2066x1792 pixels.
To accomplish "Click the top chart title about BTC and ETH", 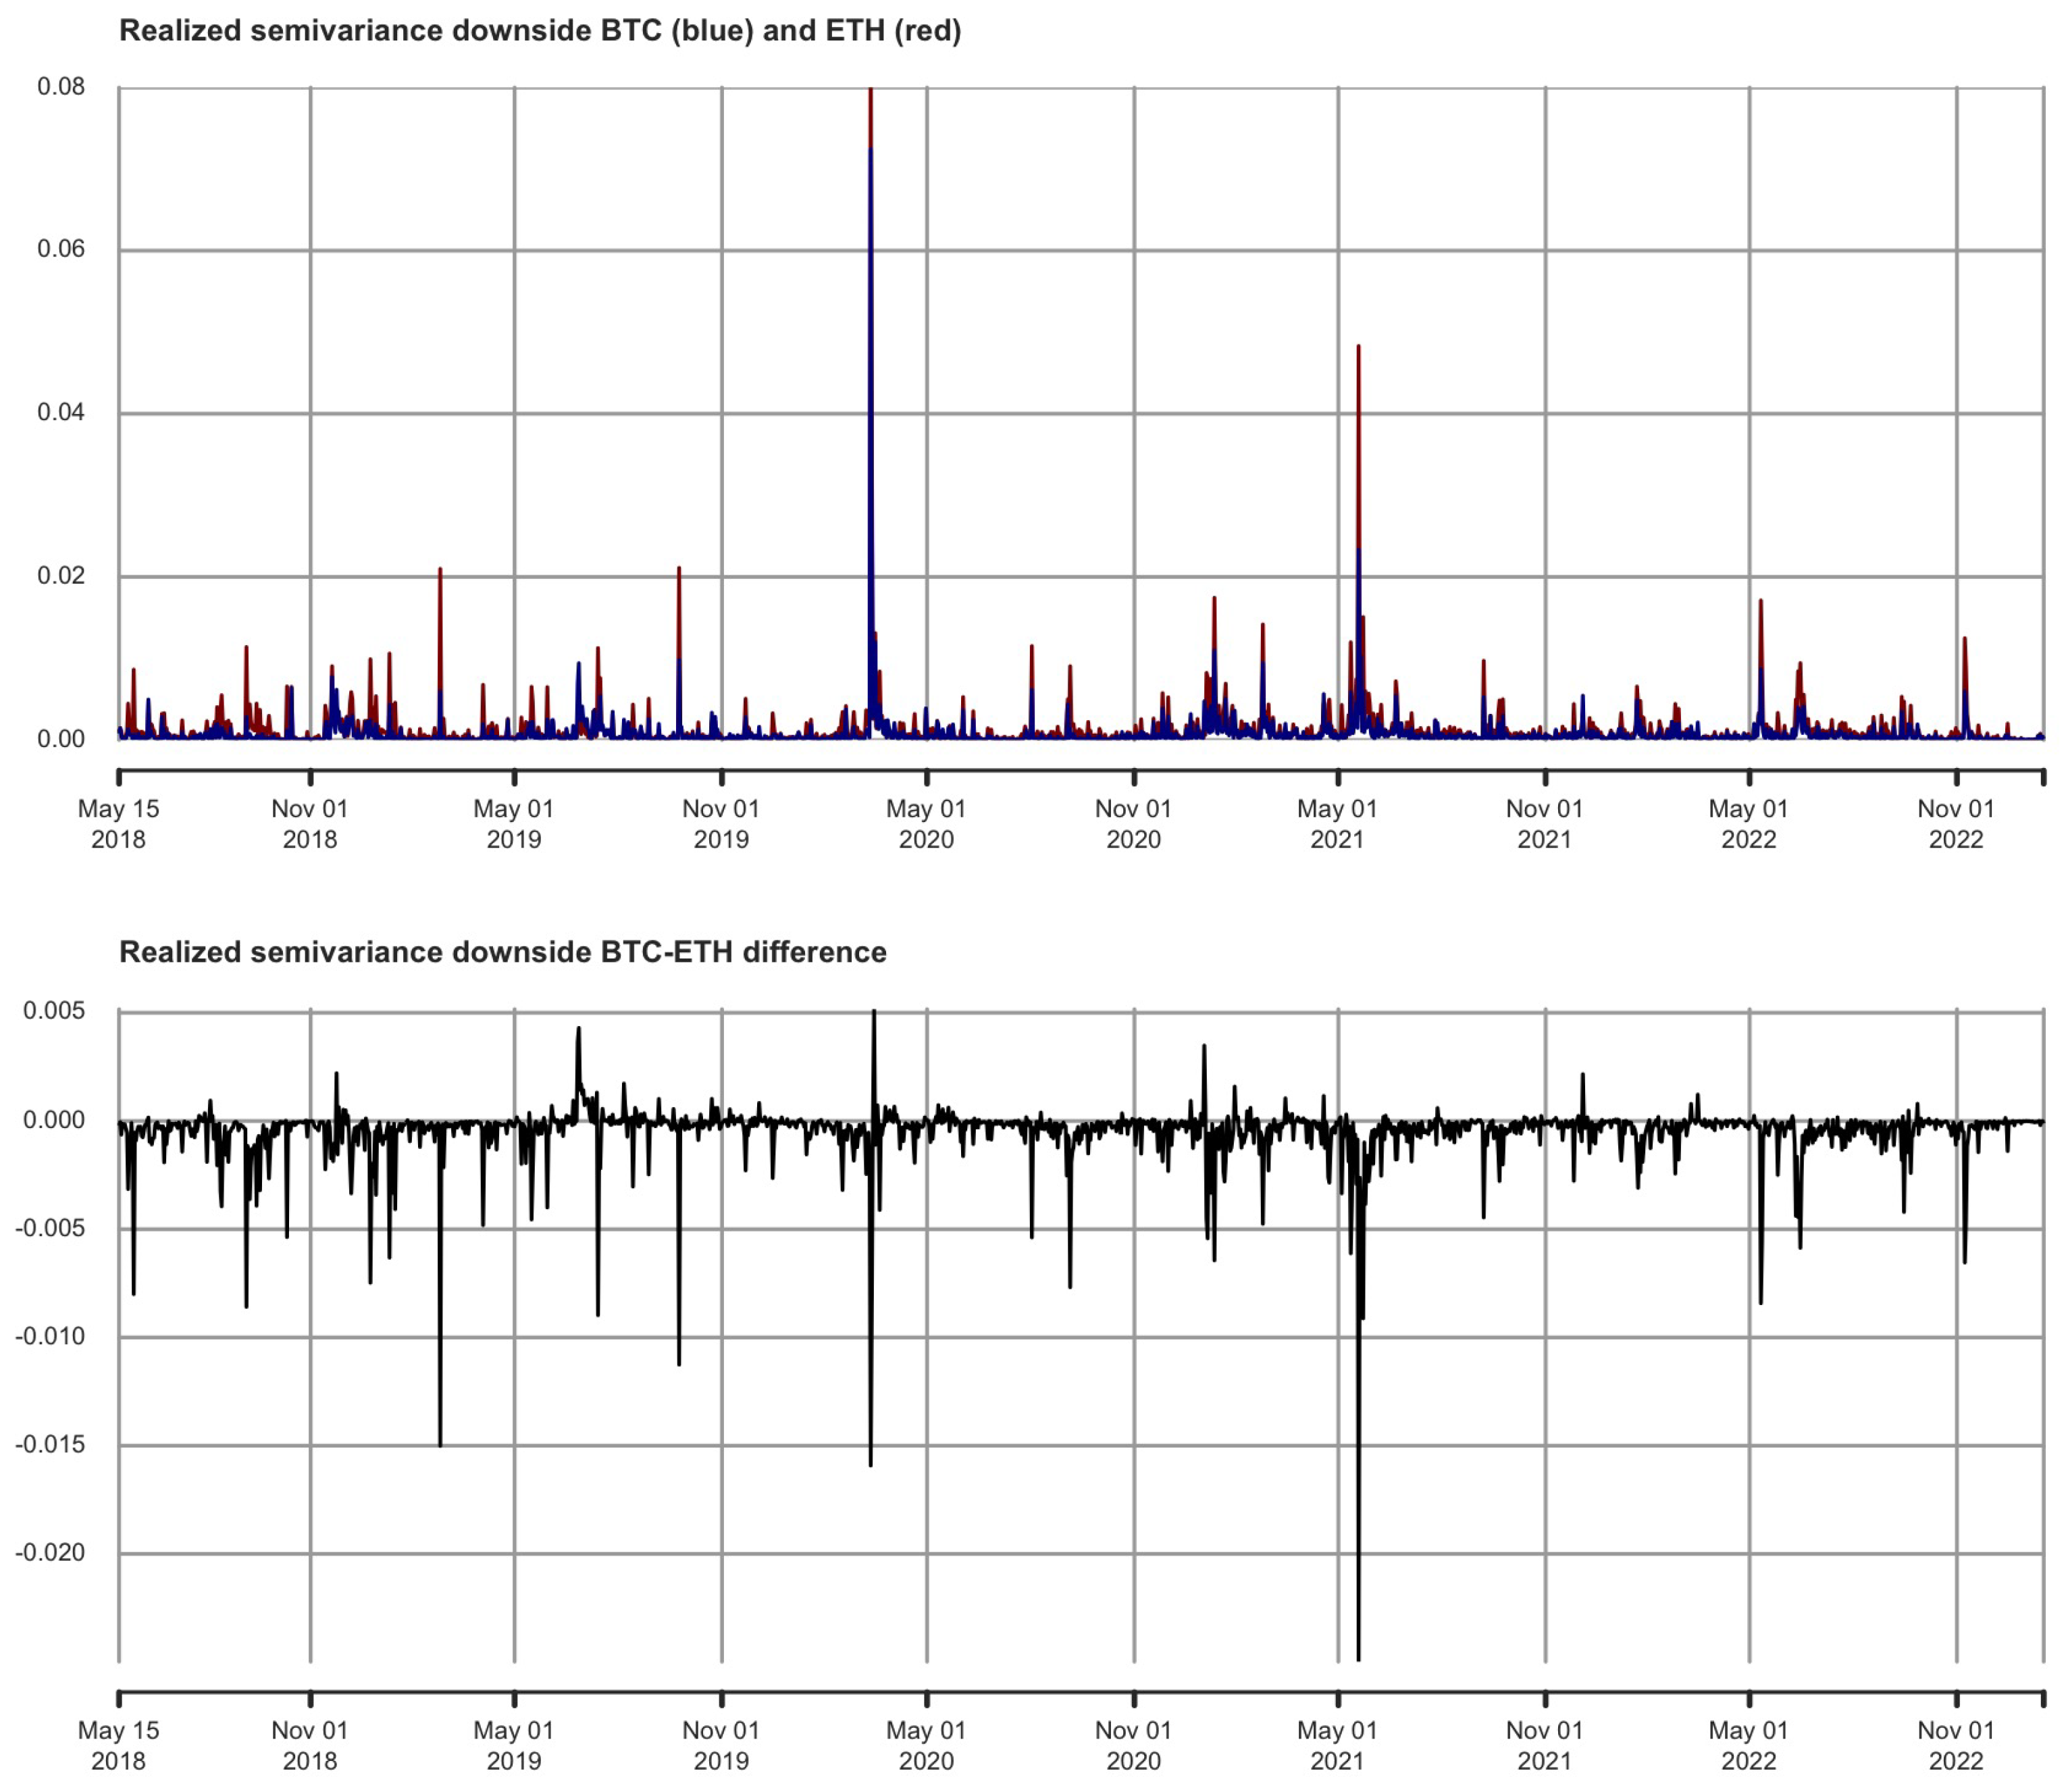I will tap(540, 31).
